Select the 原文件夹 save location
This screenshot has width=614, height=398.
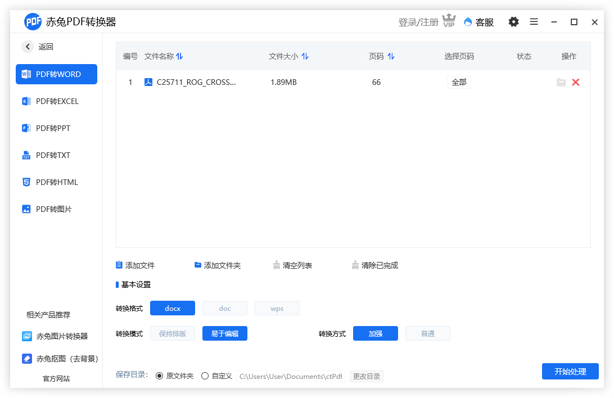(160, 376)
